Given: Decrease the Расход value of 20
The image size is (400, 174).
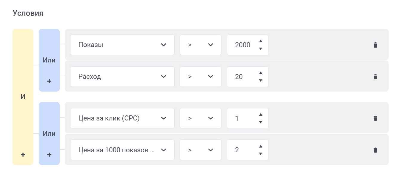Looking at the screenshot, I should [x=261, y=81].
